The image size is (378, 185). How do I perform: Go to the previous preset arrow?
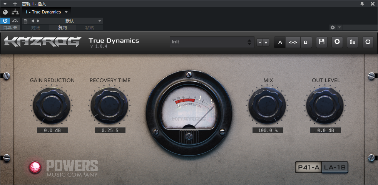(33, 21)
